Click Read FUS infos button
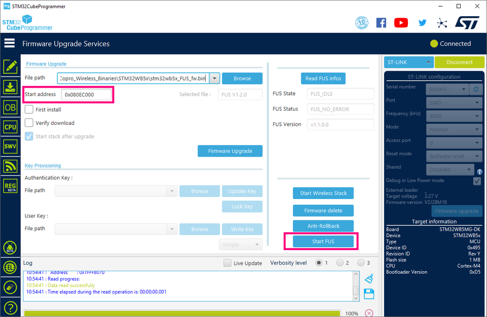The image size is (487, 317). click(323, 79)
